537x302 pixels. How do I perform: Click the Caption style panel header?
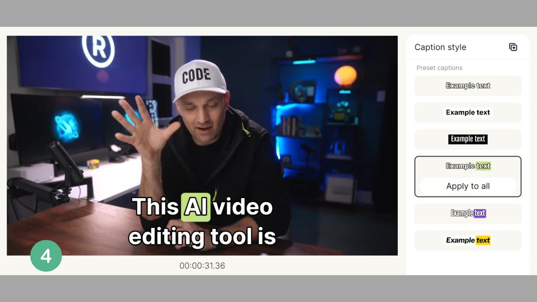440,47
